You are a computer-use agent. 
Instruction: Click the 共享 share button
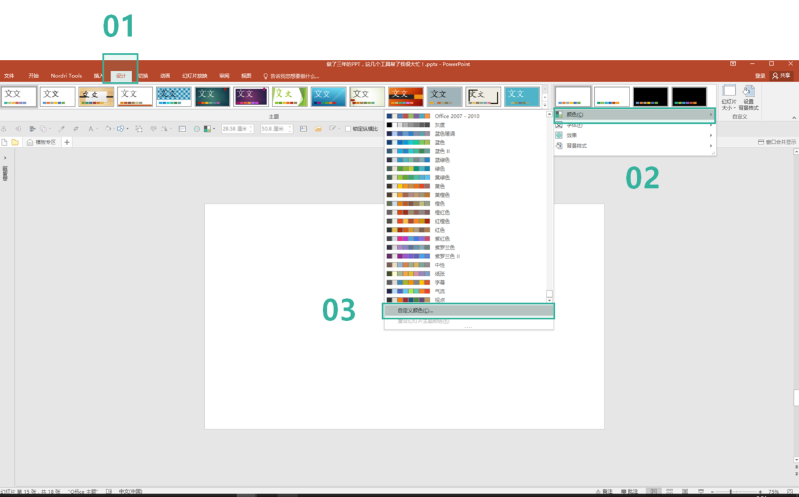tap(782, 76)
